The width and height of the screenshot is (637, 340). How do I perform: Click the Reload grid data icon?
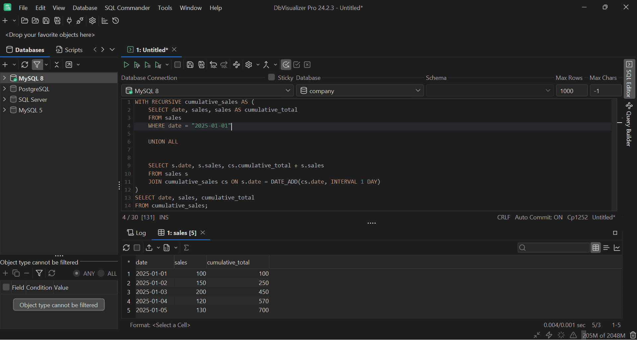(126, 248)
